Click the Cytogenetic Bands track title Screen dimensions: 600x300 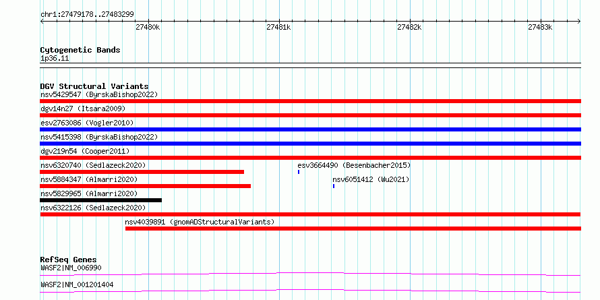tap(80, 50)
